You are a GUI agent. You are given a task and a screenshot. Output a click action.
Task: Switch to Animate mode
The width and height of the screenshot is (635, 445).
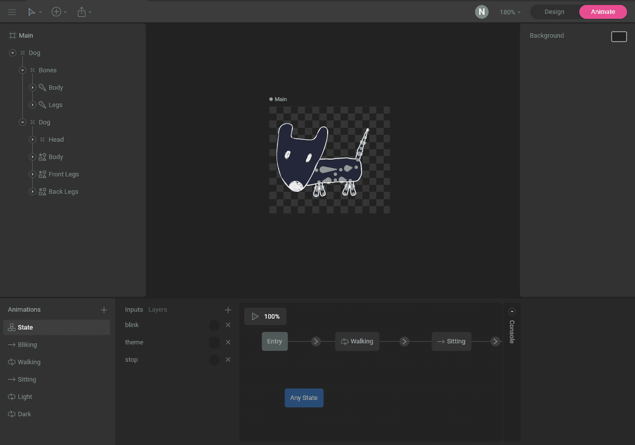(603, 12)
